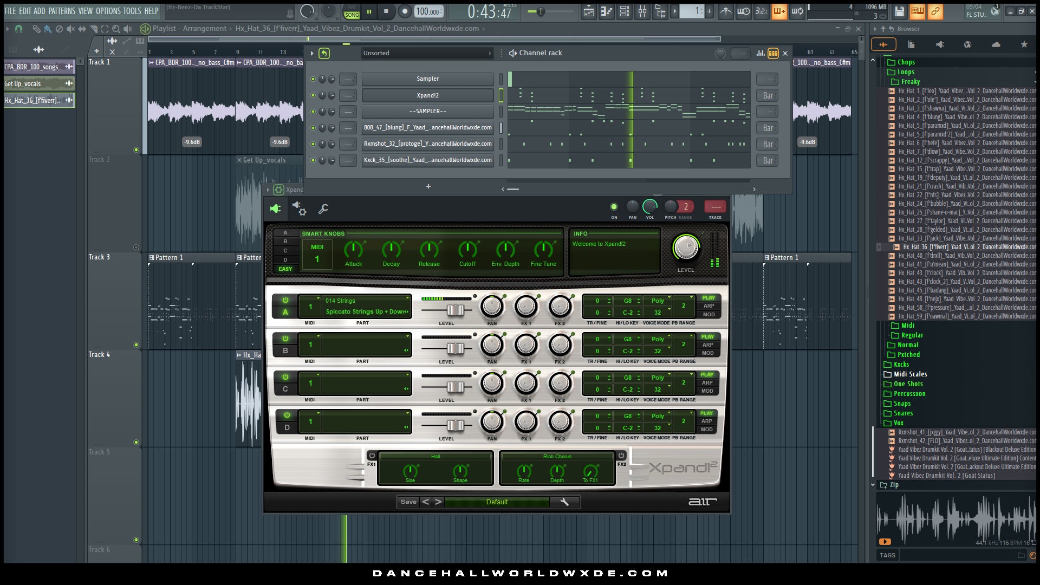
Task: Open the Mixer window from toolbar
Action: click(x=642, y=11)
